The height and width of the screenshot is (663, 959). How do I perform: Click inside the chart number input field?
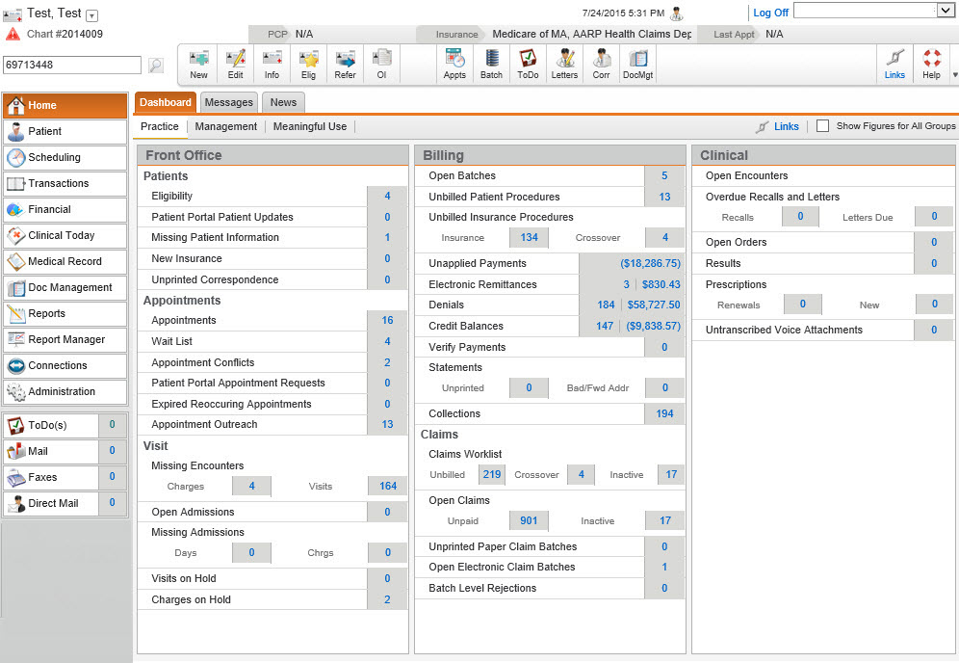tap(72, 64)
